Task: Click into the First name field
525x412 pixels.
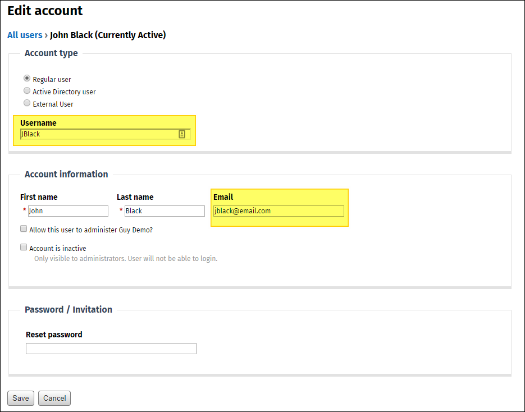Action: coord(68,211)
